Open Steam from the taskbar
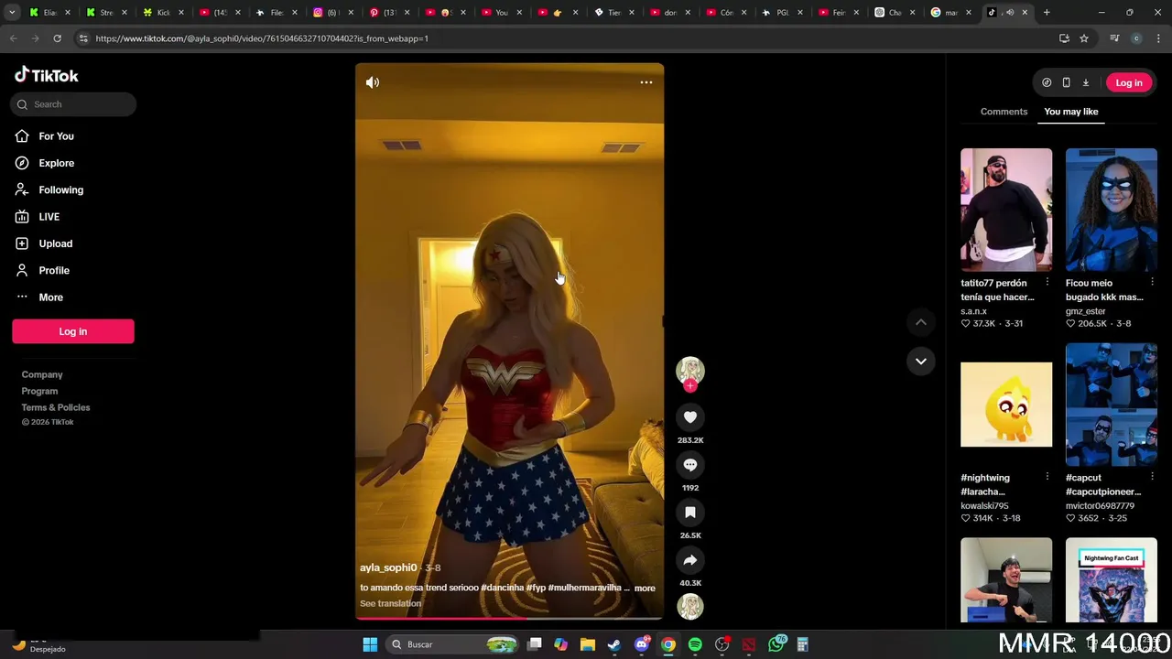The image size is (1172, 659). click(x=614, y=644)
